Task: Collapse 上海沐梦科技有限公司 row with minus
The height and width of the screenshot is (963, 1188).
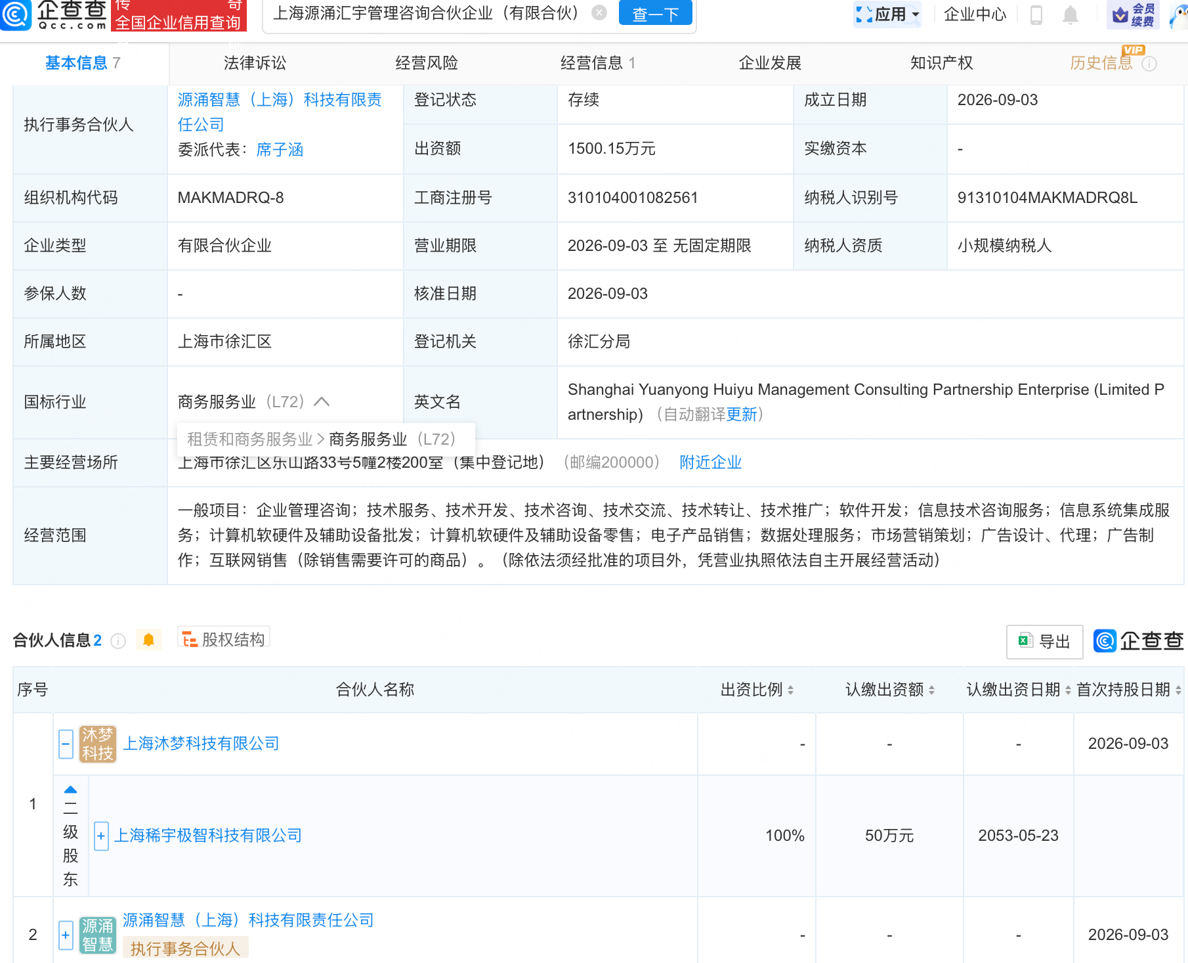Action: point(66,744)
